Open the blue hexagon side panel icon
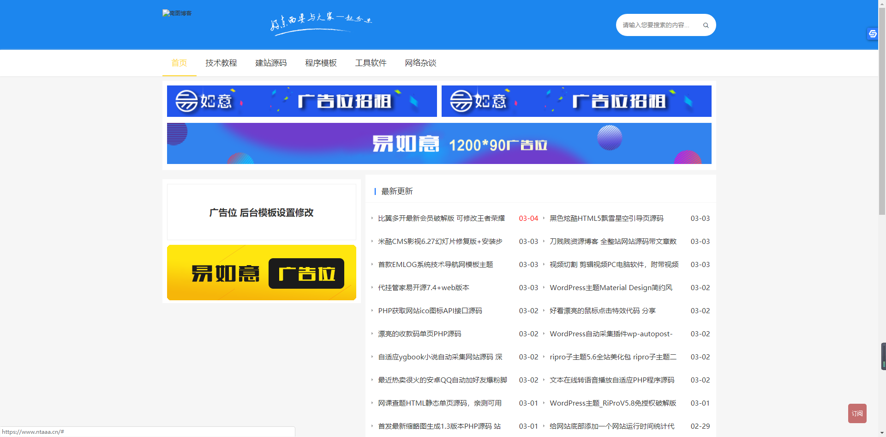This screenshot has width=886, height=437. point(872,33)
